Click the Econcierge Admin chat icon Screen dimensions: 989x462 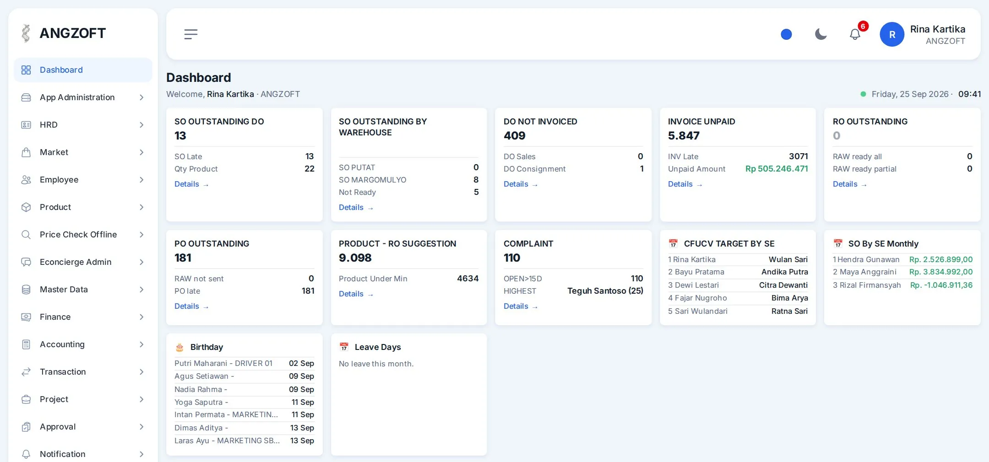coord(26,262)
